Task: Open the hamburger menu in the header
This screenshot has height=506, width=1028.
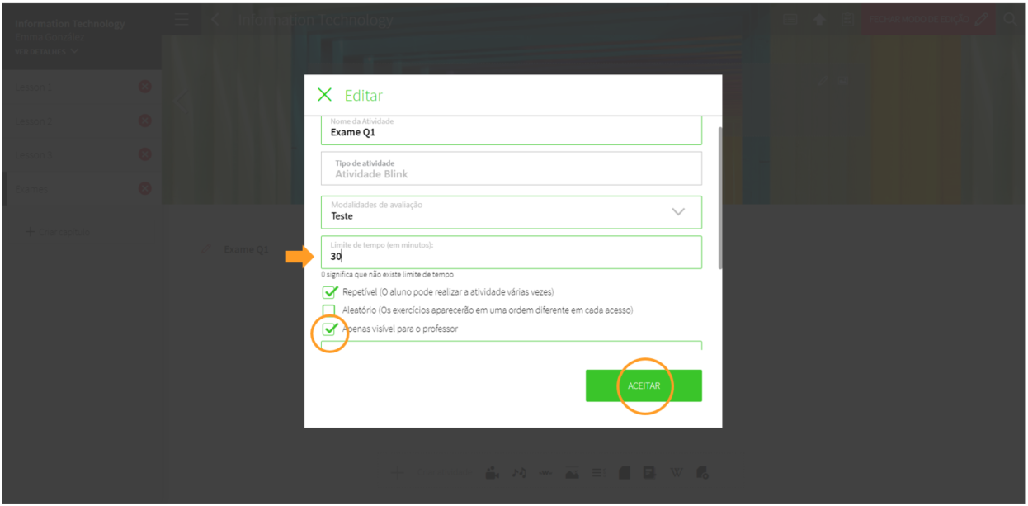Action: click(x=182, y=20)
